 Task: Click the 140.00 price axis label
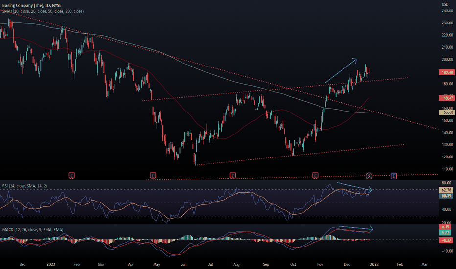(x=447, y=133)
